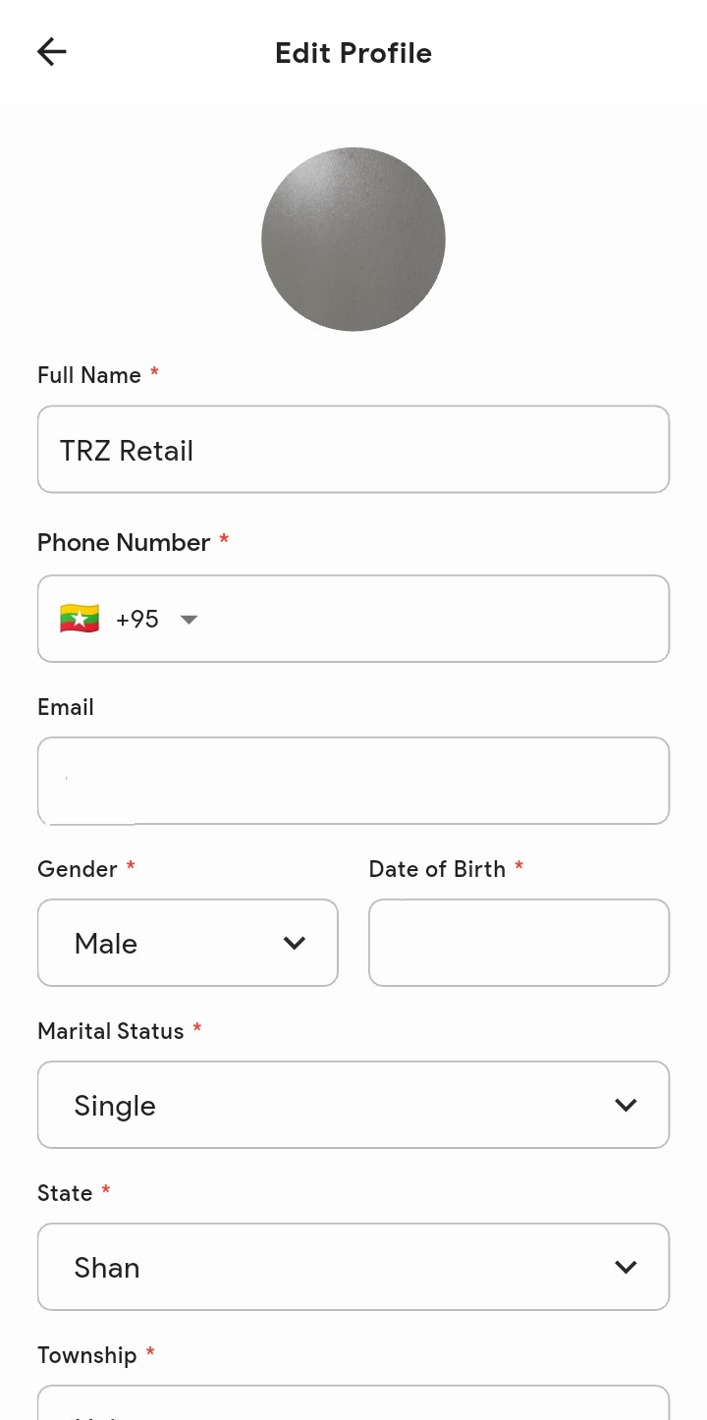Tap the Marital Status label

[x=111, y=1031]
